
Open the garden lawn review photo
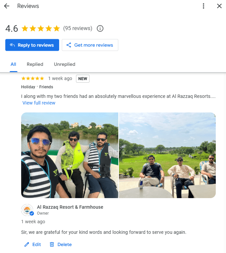167,155
